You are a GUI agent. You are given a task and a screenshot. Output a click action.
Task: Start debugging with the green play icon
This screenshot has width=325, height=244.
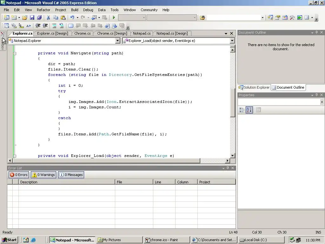point(114,18)
